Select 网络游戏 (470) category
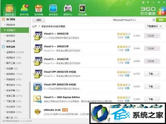The image size is (166, 124). (15, 79)
